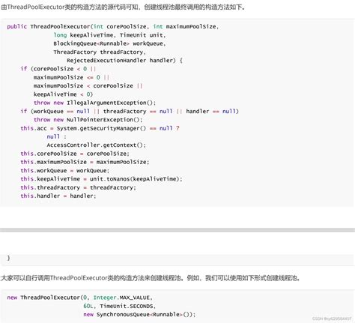Click the this.maximumPoolSize assignment line

[x=85, y=162]
